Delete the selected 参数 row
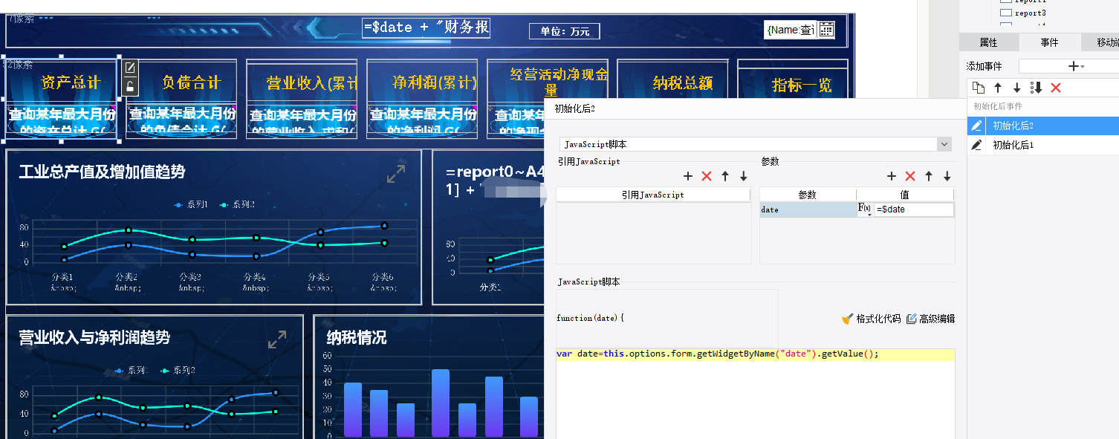Image resolution: width=1119 pixels, height=439 pixels. [x=910, y=176]
